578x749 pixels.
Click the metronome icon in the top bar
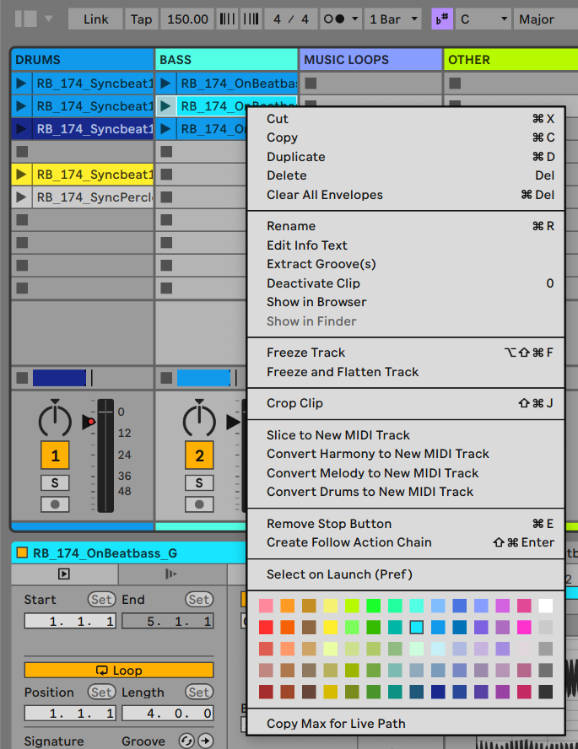[x=334, y=19]
